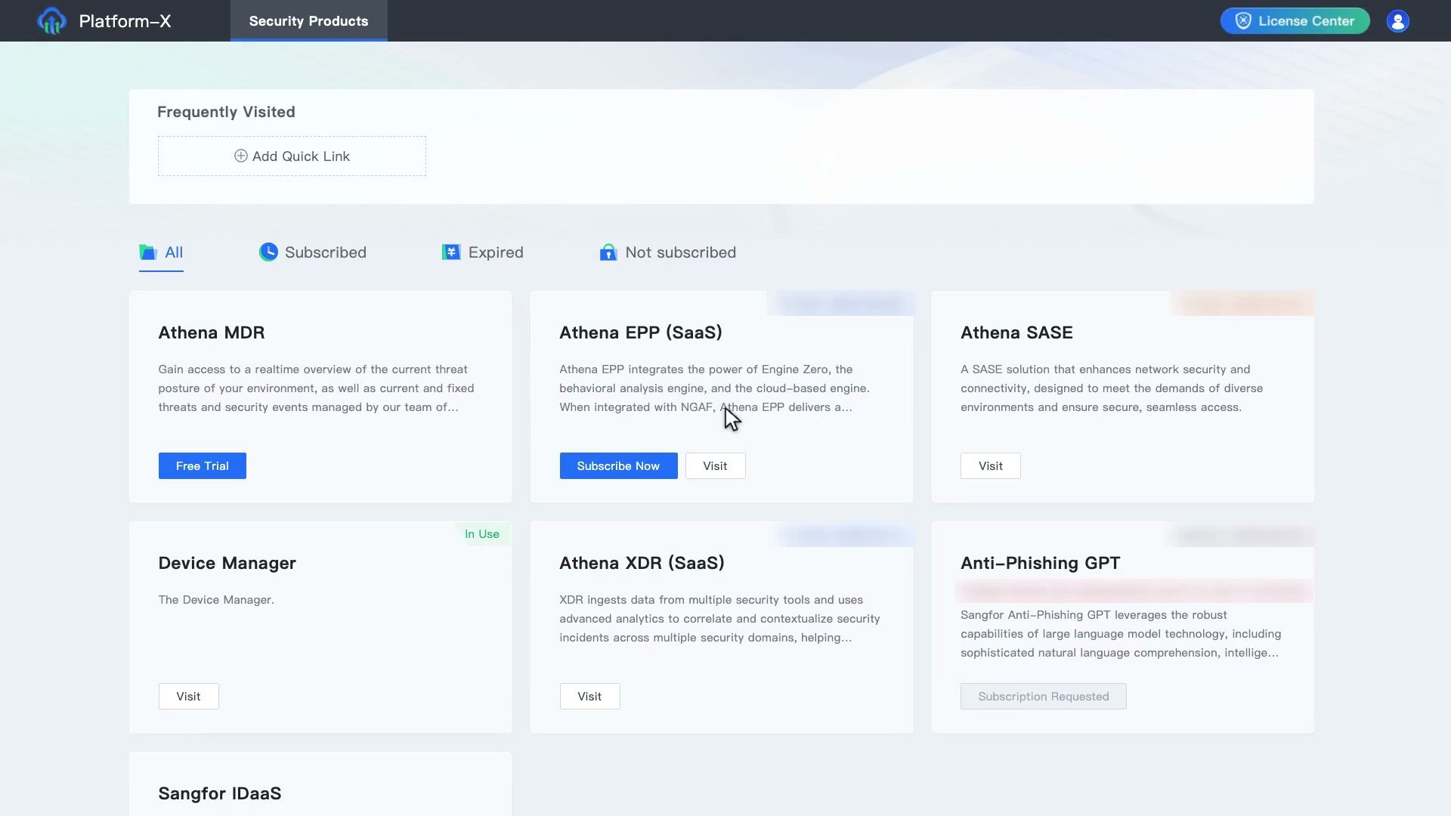
Task: Visit Athena SASE
Action: point(990,466)
